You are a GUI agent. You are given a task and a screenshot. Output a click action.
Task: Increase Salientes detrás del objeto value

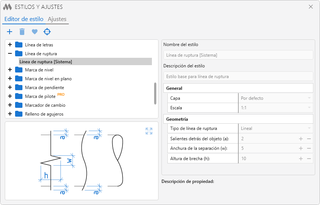[301, 139]
